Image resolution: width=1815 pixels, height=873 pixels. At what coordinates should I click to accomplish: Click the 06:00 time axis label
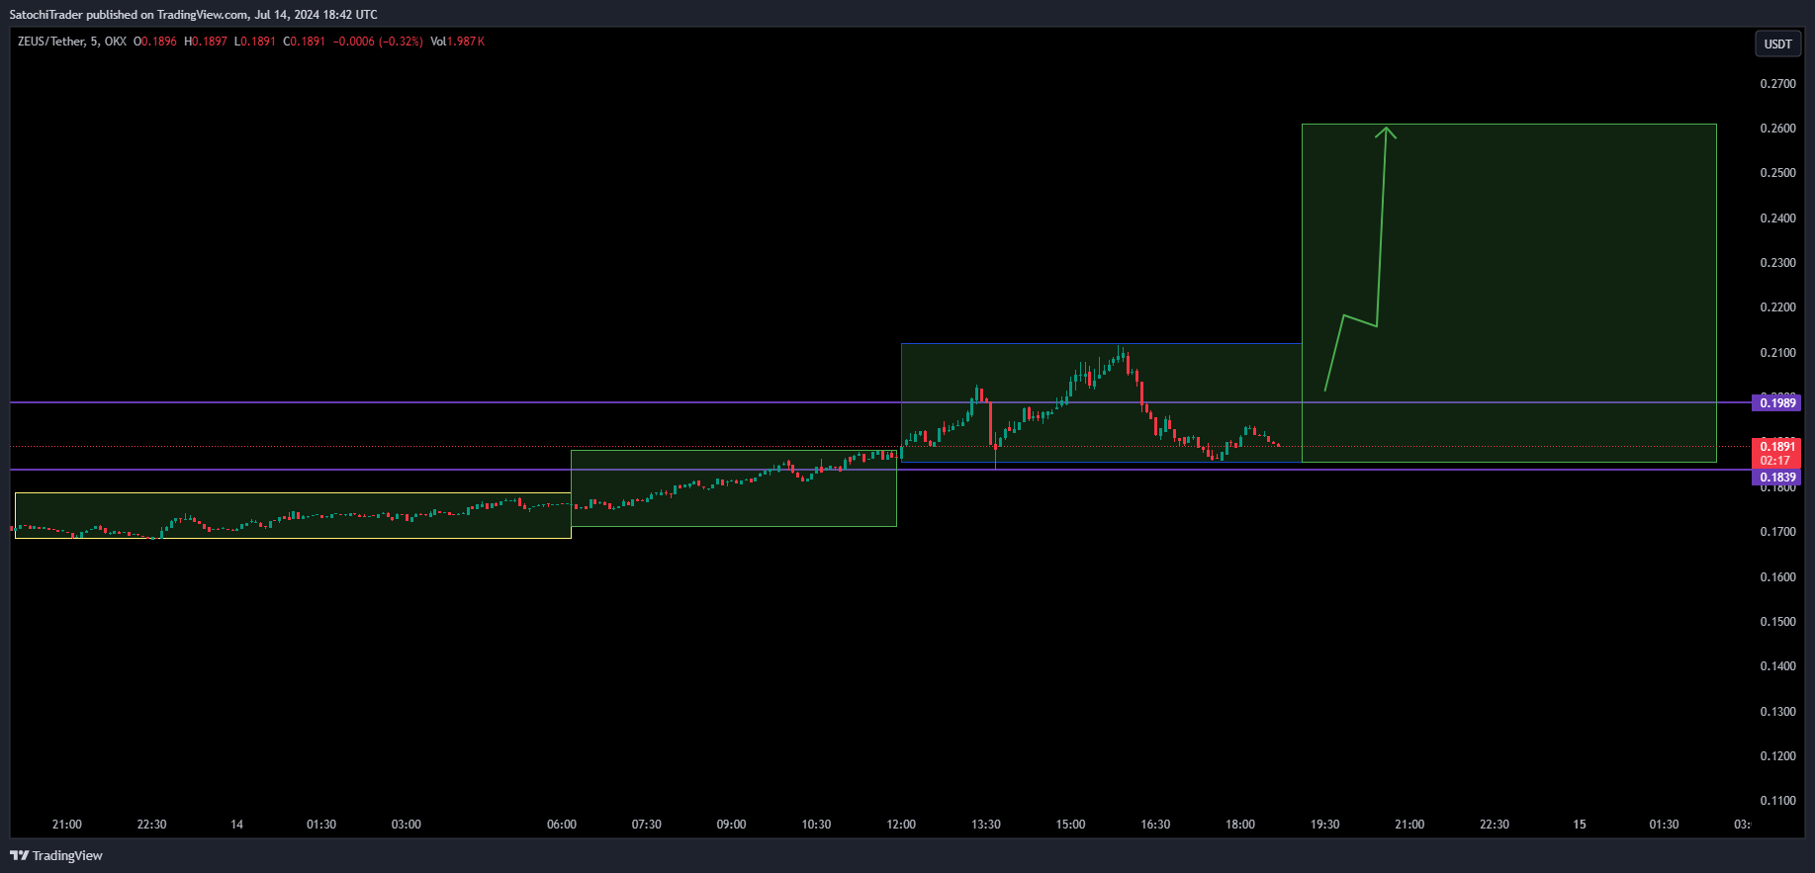coord(562,825)
